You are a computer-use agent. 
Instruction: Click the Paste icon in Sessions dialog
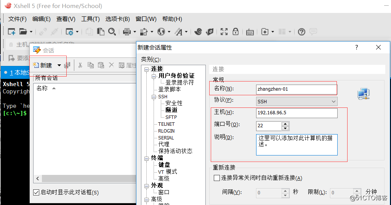pos(101,65)
